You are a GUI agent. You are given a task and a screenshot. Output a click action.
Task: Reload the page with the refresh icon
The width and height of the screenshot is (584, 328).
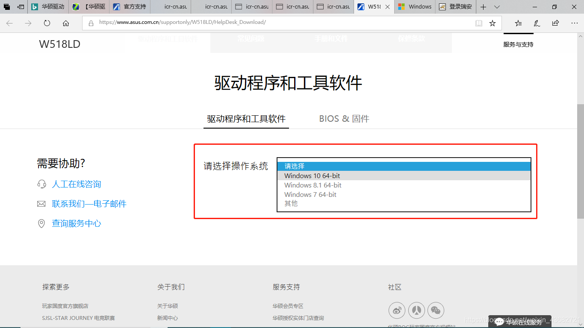point(47,23)
